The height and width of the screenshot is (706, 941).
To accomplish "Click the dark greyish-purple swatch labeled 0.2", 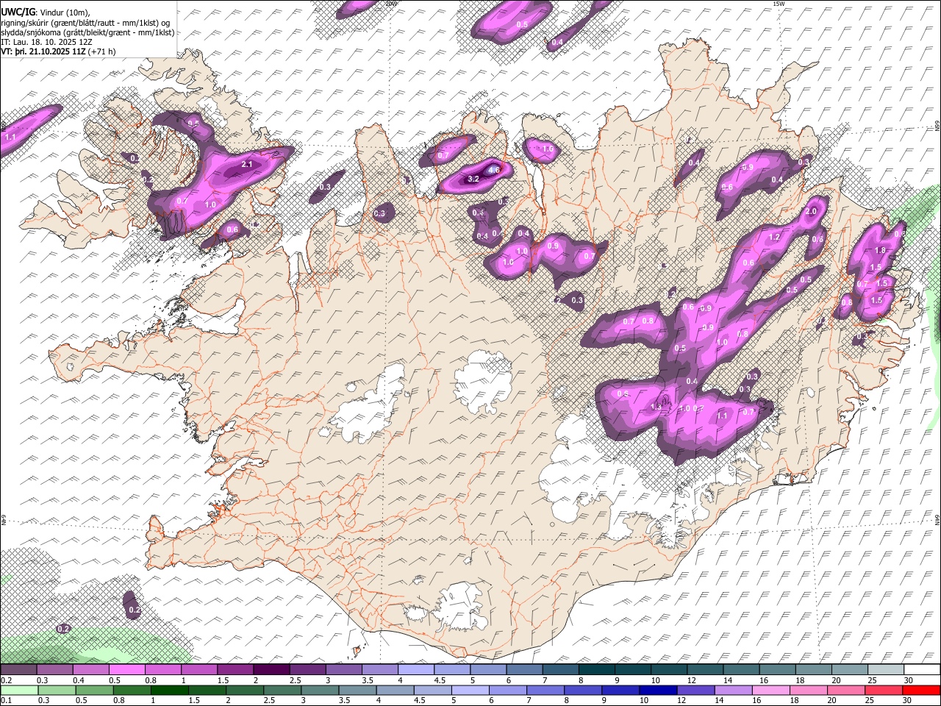I will click(18, 670).
